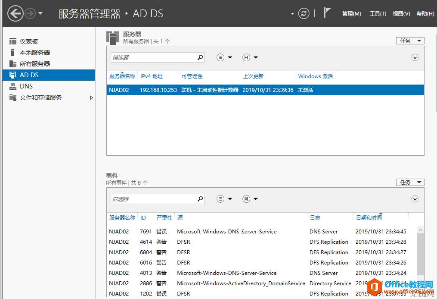Open the 工具(T) menu
This screenshot has height=299, width=437.
(x=378, y=14)
